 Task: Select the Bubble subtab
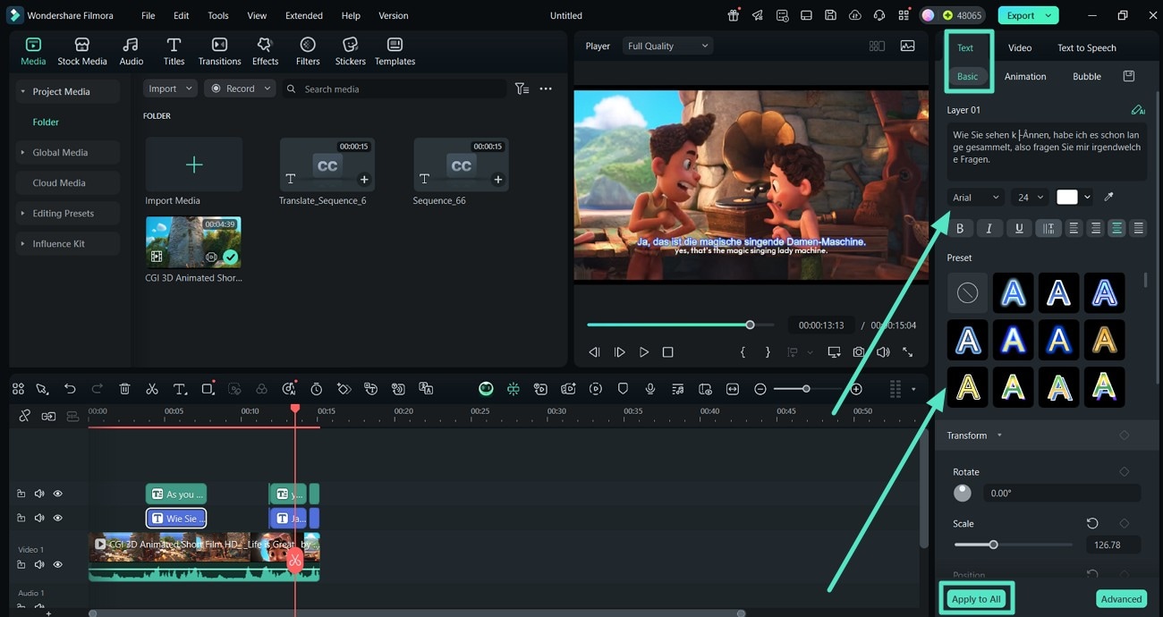pos(1087,76)
